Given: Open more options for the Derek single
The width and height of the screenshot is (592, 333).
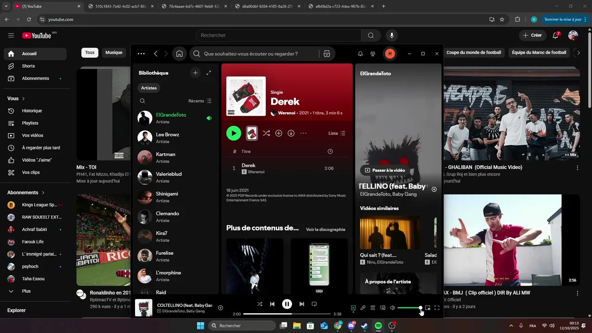Looking at the screenshot, I should point(303,133).
